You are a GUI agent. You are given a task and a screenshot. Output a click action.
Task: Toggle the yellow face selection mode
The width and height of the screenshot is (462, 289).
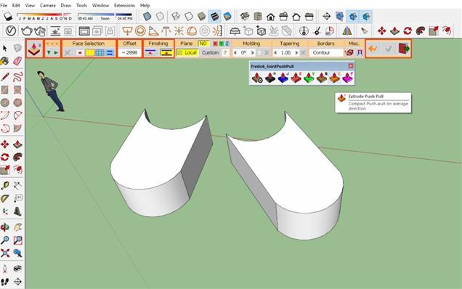pos(89,53)
